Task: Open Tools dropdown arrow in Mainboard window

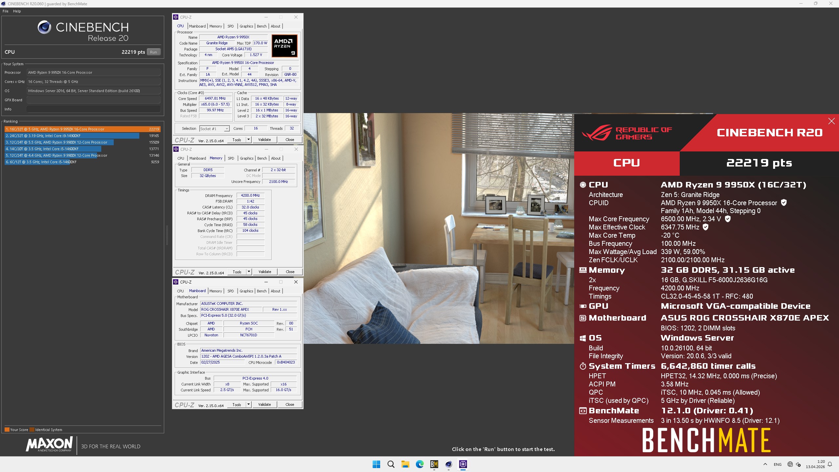Action: click(x=248, y=404)
